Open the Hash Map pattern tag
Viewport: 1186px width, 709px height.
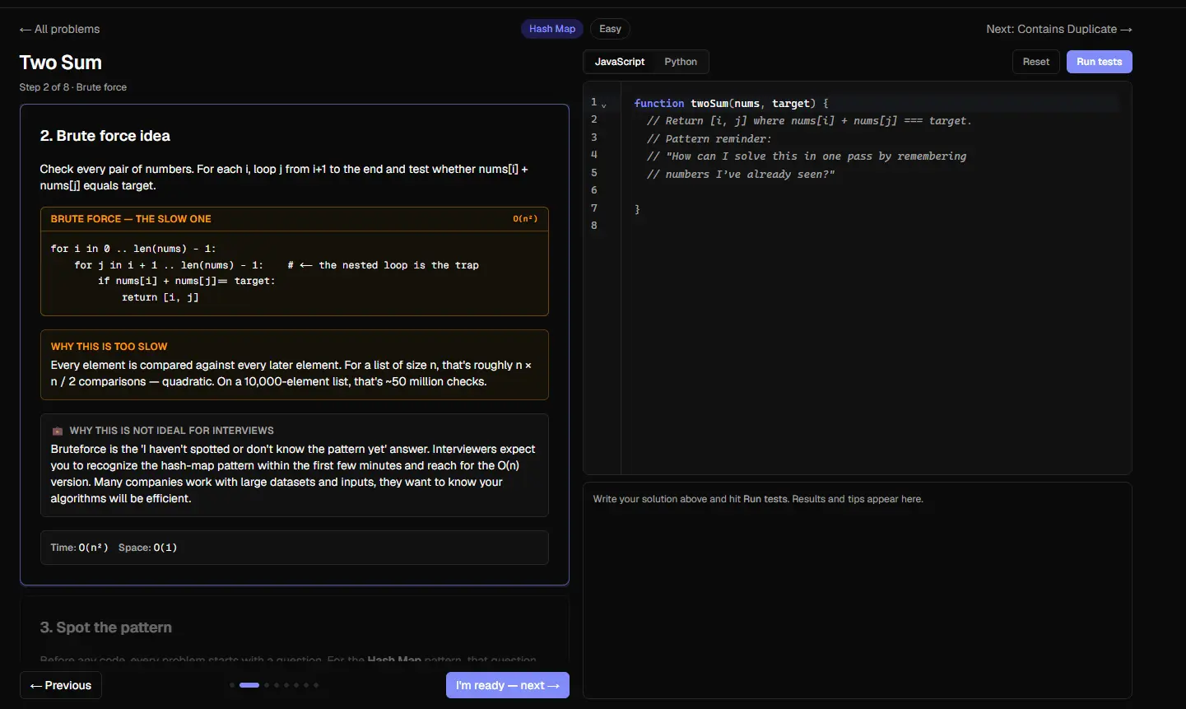tap(552, 29)
